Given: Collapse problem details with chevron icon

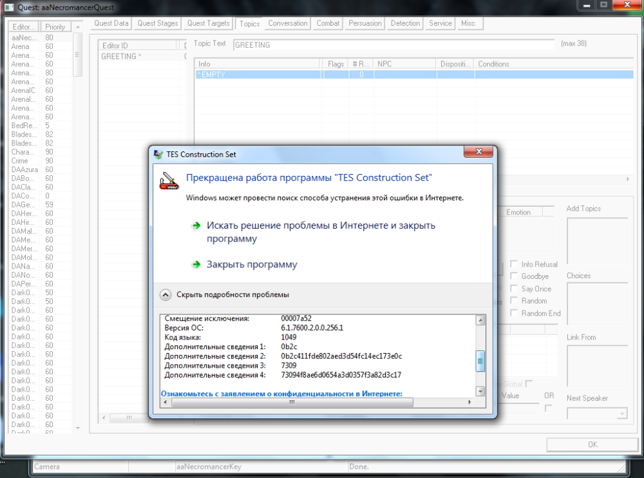Looking at the screenshot, I should [x=166, y=294].
